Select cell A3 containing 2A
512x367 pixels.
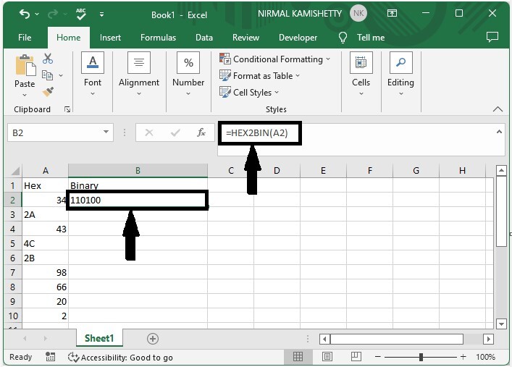tap(45, 214)
